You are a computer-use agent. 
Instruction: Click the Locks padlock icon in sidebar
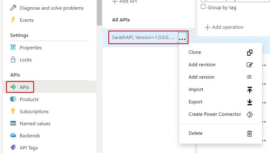click(x=13, y=59)
